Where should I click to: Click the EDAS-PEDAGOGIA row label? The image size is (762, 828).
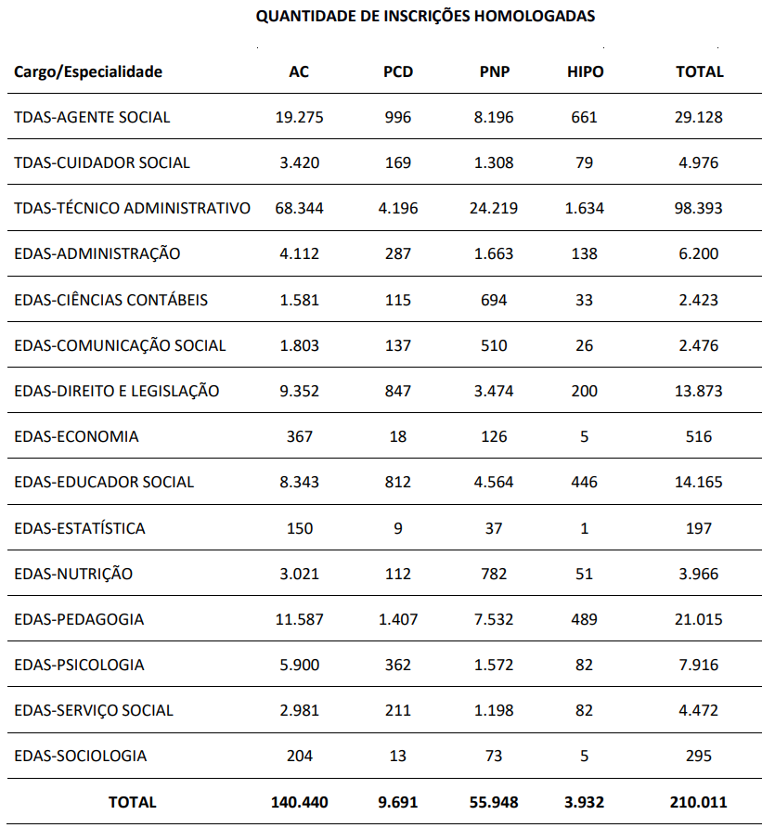pyautogui.click(x=79, y=619)
